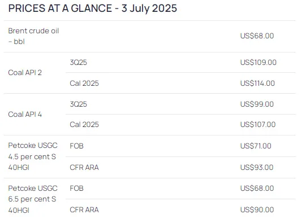Select the Brent crude oil – bbl label
Viewport: 302px width, 223px height.
click(x=33, y=36)
